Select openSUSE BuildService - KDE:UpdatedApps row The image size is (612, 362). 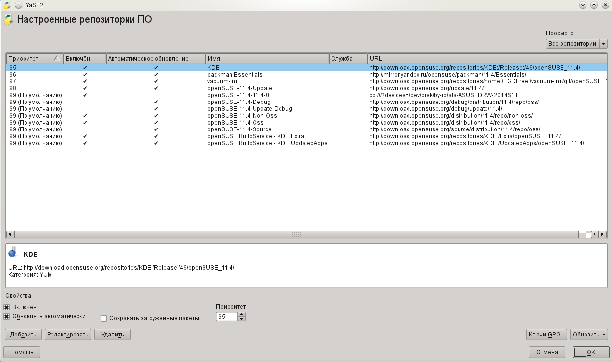tap(307, 143)
